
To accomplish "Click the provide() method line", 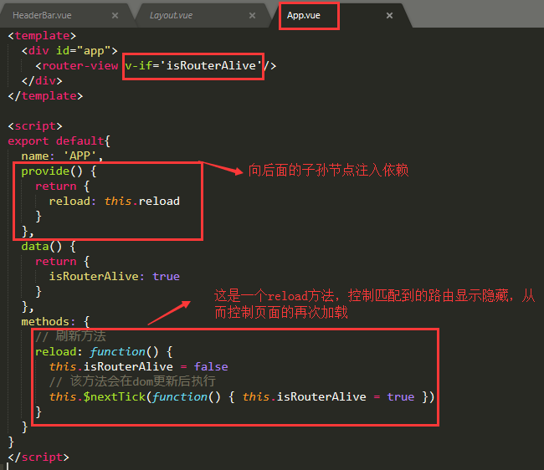I will pos(59,171).
